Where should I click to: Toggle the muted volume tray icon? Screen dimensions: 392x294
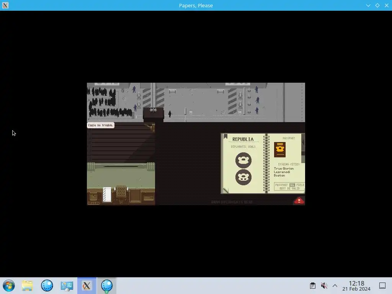[x=324, y=286]
